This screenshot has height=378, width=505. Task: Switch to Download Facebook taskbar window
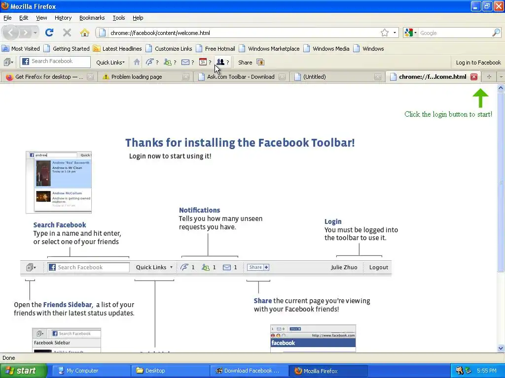coord(249,371)
